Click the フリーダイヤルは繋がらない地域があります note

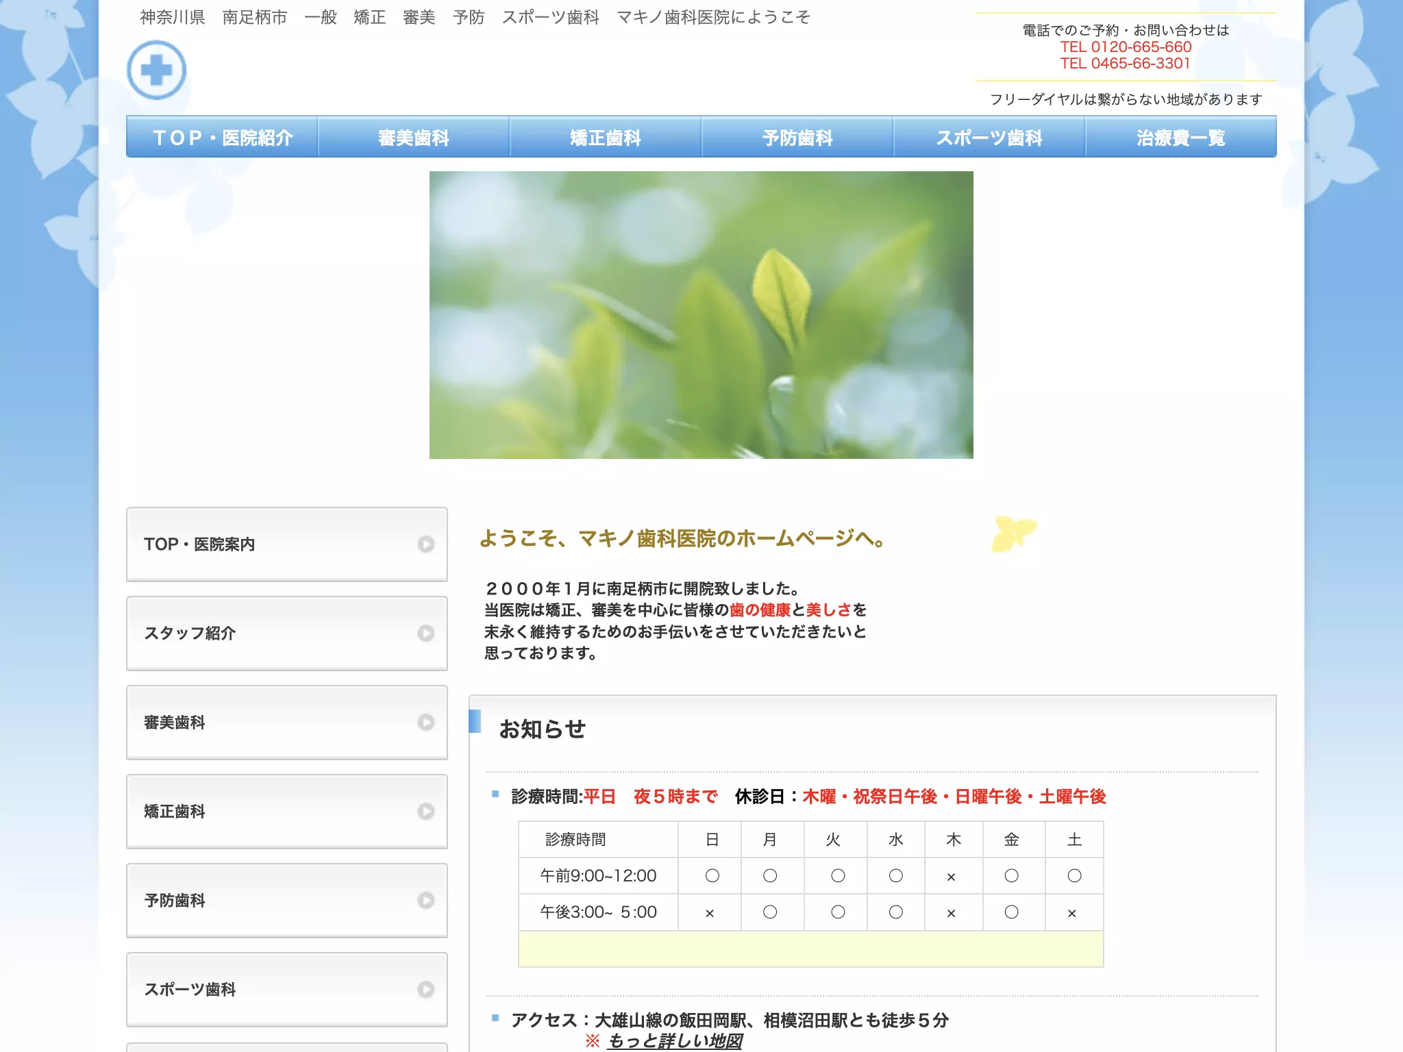pyautogui.click(x=1126, y=99)
